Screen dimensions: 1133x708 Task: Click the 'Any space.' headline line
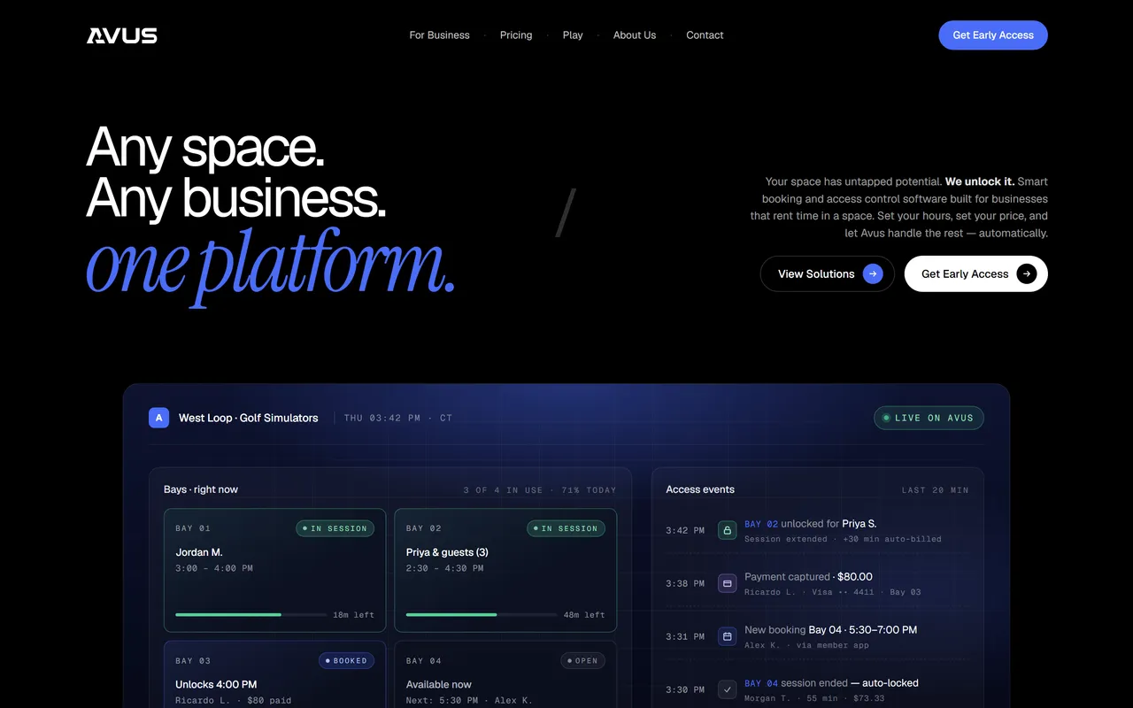[205, 146]
